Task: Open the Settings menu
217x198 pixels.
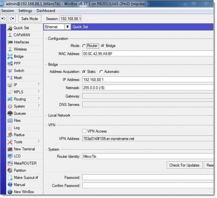Action: 25,11
